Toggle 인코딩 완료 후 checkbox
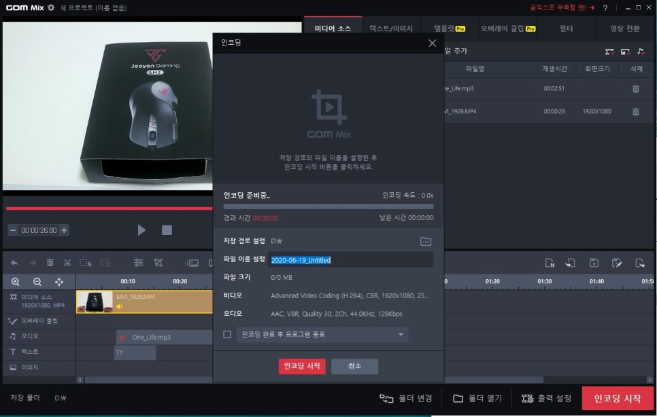 coord(227,334)
